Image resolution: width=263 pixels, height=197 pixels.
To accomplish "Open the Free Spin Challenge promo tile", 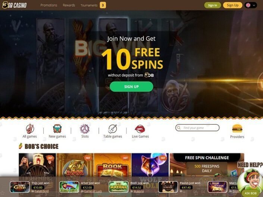I will pyautogui.click(x=207, y=165).
